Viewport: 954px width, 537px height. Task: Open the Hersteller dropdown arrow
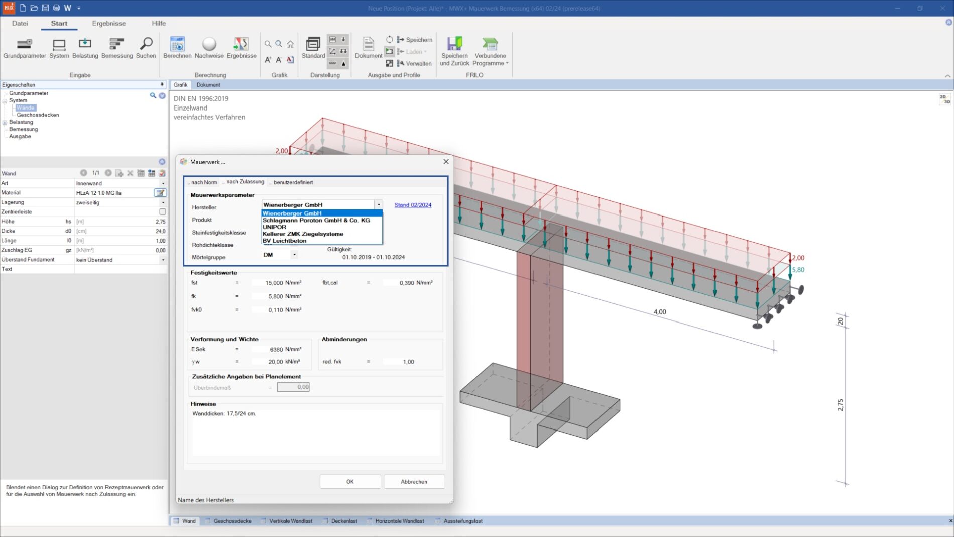(379, 205)
